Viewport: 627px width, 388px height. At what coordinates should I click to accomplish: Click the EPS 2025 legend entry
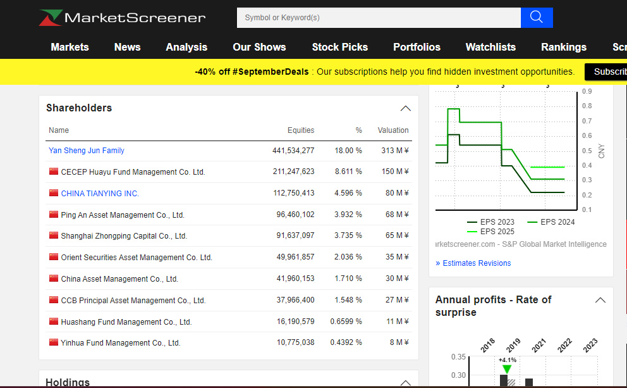coord(490,232)
